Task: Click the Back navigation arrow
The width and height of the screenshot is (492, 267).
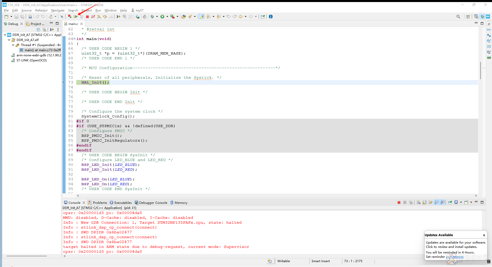Action: [x=241, y=17]
